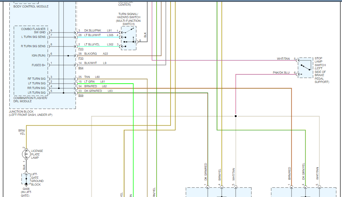Click the P23 connector label
The width and height of the screenshot is (342, 197).
coord(81,49)
